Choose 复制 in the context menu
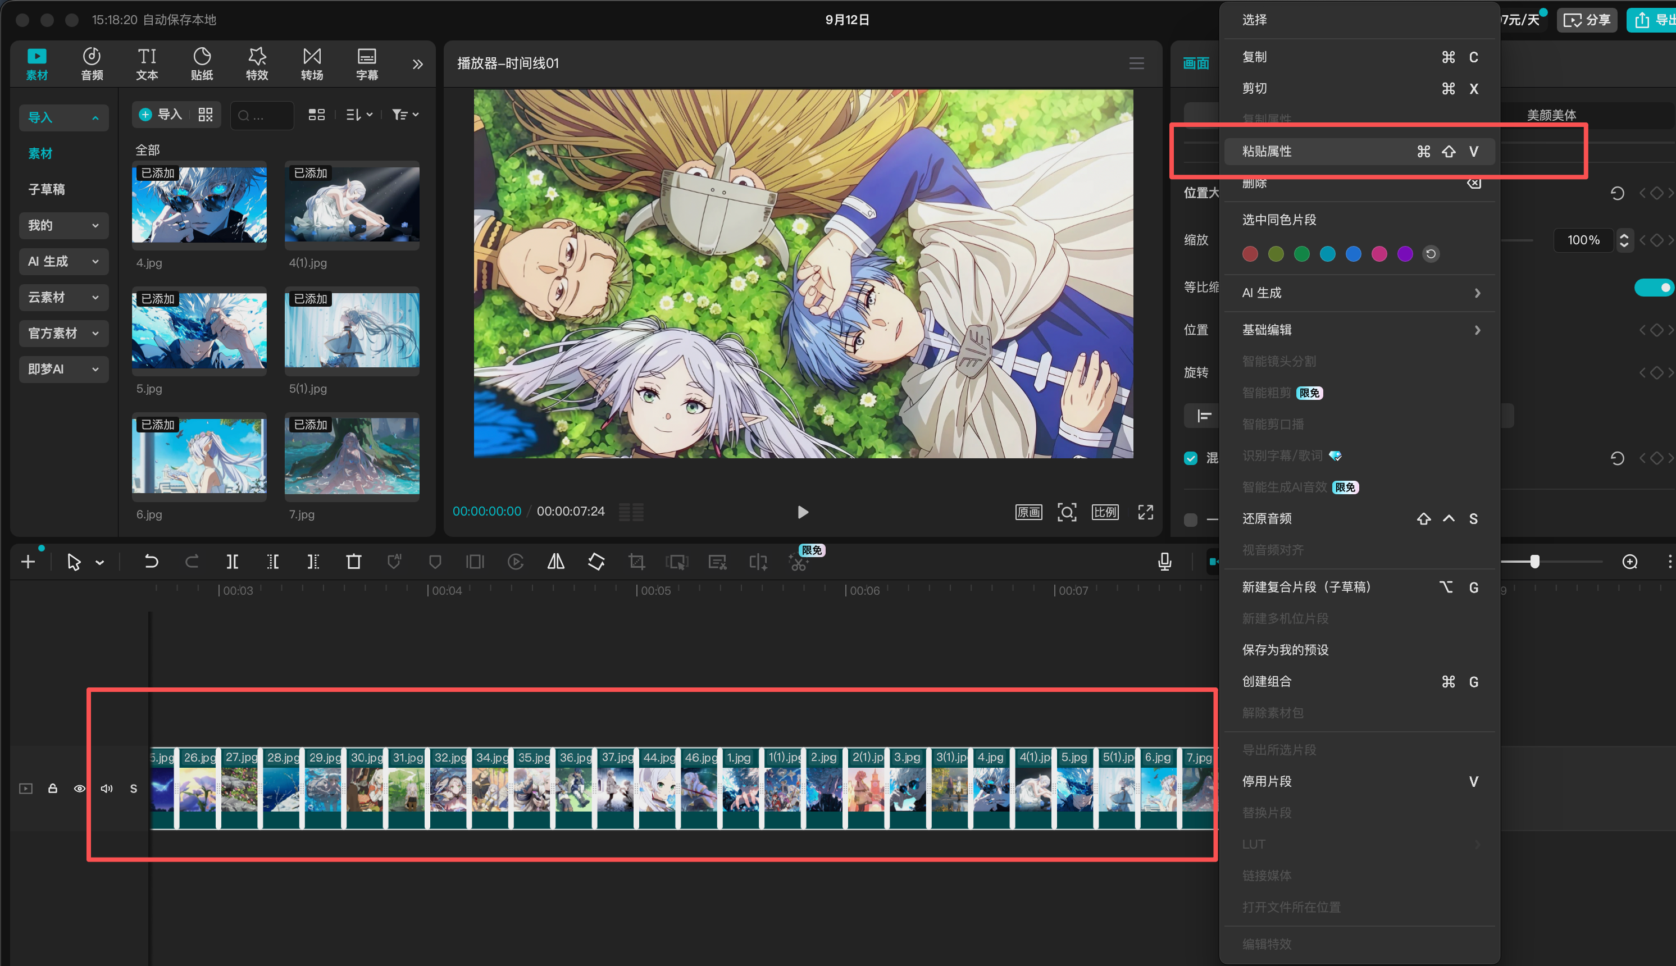 [x=1359, y=57]
